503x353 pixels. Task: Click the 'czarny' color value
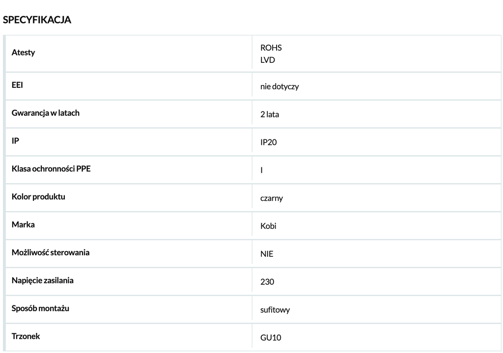pyautogui.click(x=271, y=198)
